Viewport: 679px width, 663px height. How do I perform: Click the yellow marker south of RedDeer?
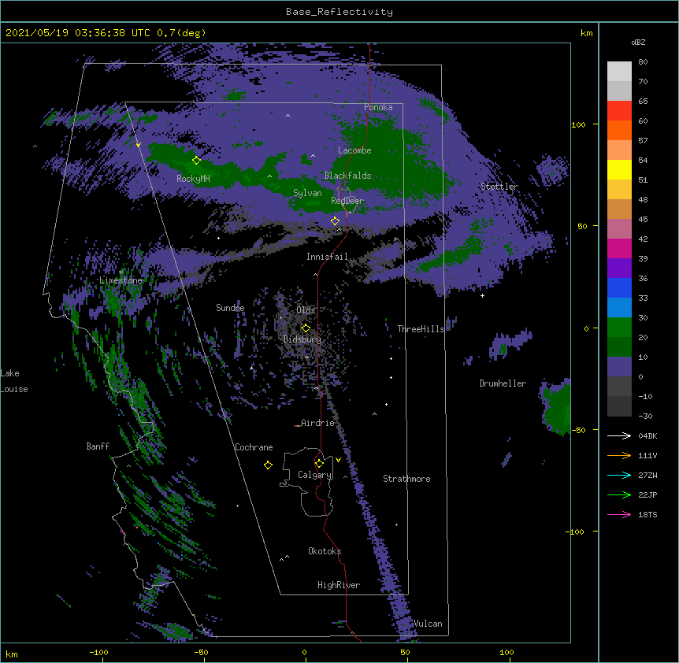pyautogui.click(x=335, y=220)
